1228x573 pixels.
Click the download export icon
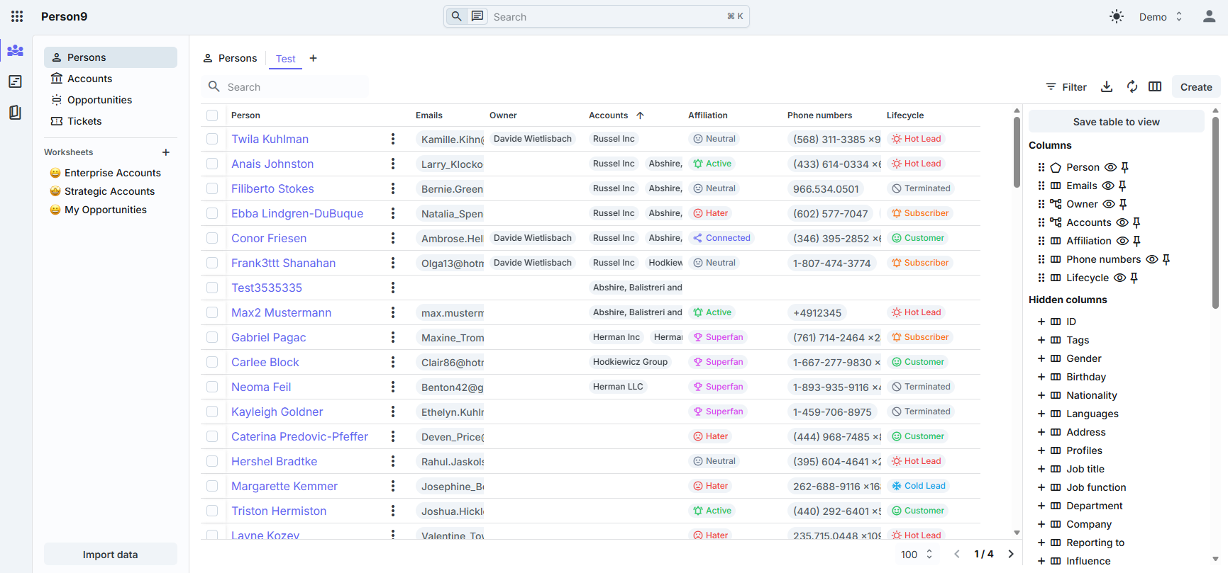1107,86
